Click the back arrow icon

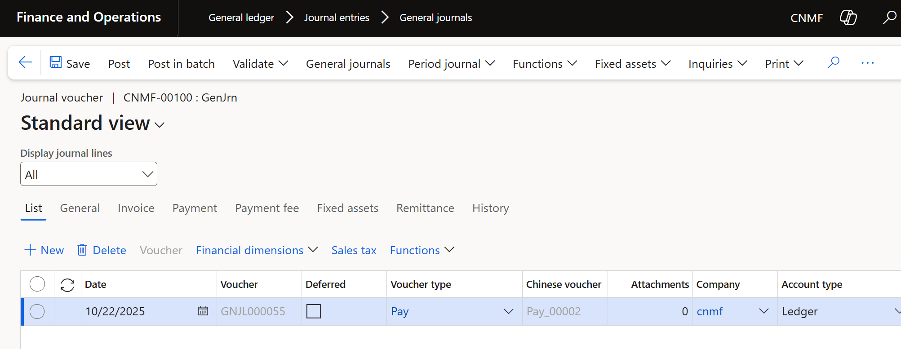click(25, 62)
